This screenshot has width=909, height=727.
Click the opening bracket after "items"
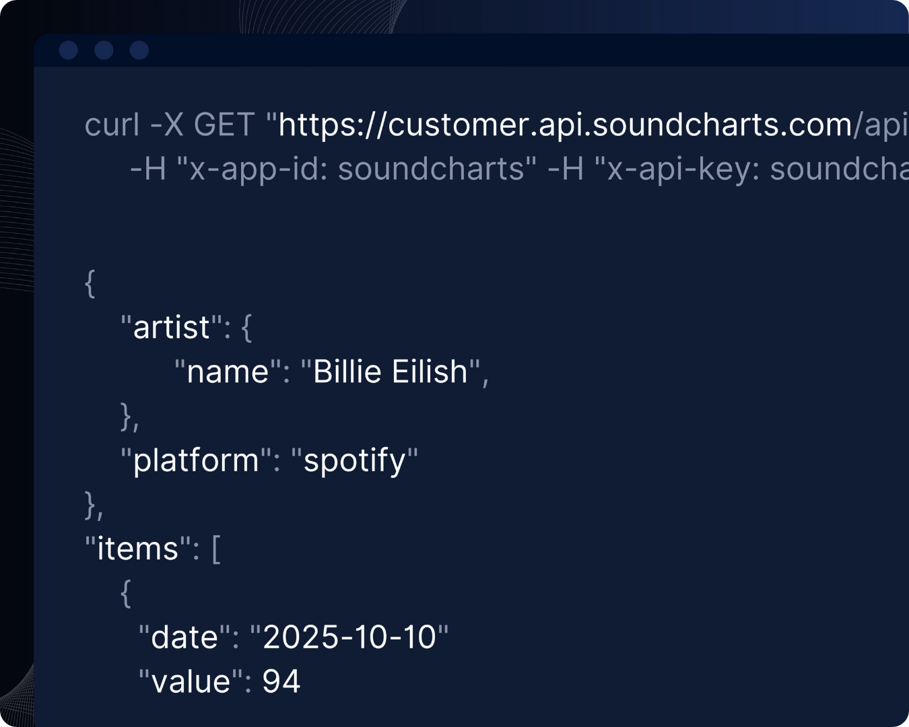[x=216, y=549]
